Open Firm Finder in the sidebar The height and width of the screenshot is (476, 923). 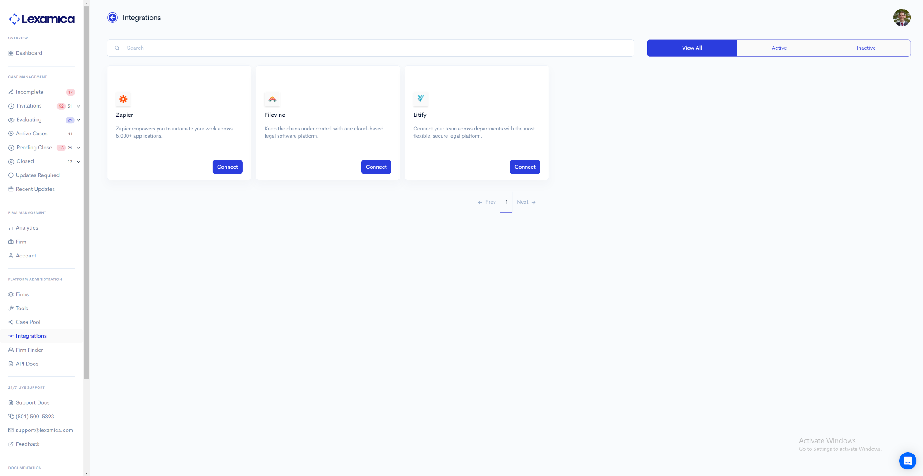(x=30, y=350)
